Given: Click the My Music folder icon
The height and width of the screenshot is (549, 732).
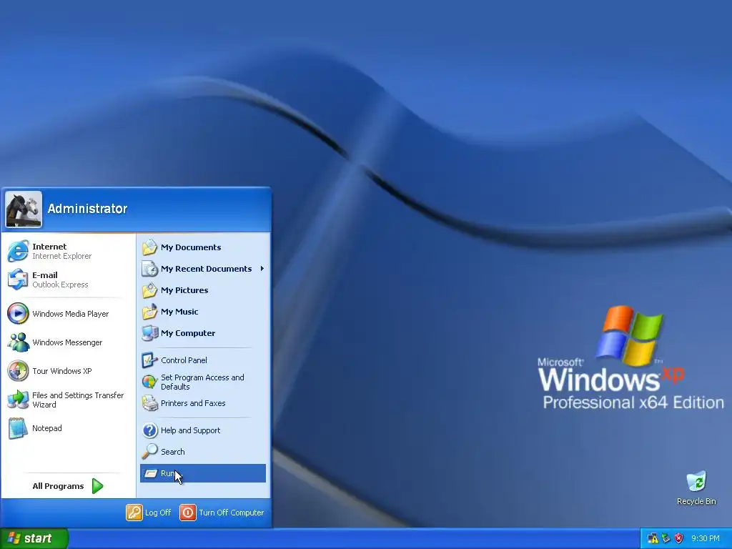Looking at the screenshot, I should pyautogui.click(x=150, y=312).
